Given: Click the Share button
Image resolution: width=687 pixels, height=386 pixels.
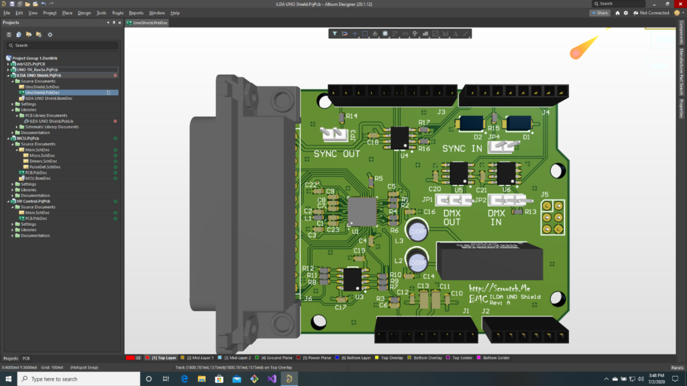Looking at the screenshot, I should [599, 13].
